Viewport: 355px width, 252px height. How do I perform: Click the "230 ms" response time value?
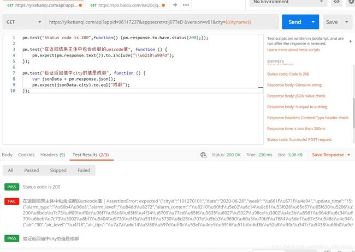tap(265, 155)
